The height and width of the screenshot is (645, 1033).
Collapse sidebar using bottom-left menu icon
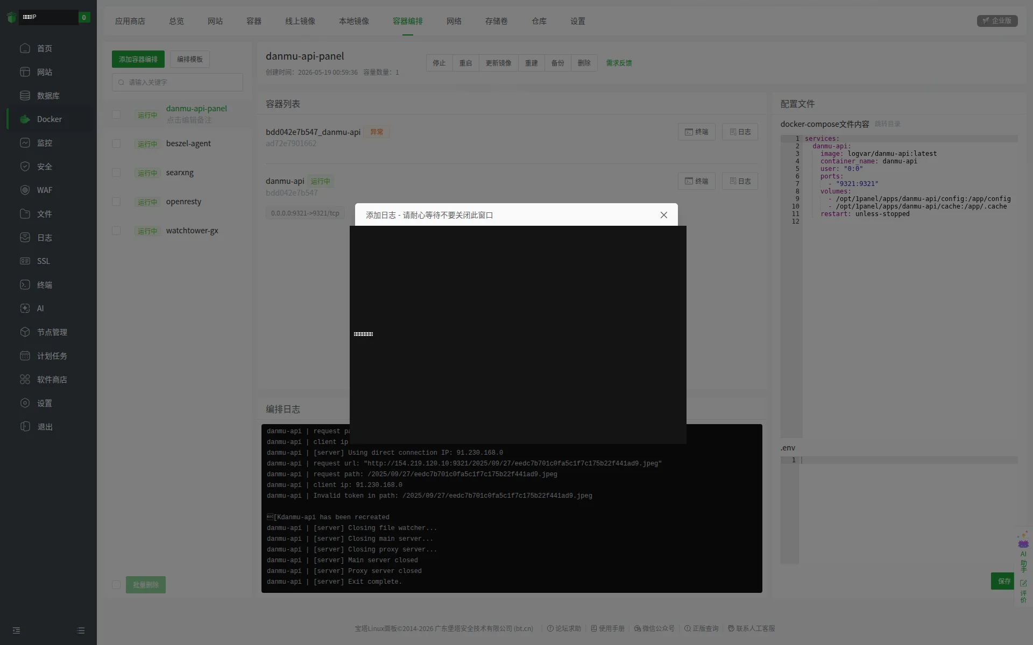(x=16, y=630)
